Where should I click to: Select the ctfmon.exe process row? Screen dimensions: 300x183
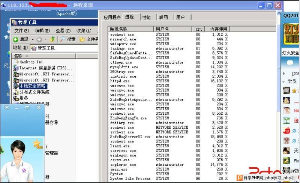pyautogui.click(x=169, y=62)
